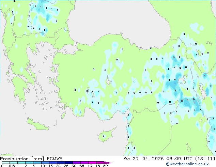Click the 0.5–1 mm legend color swatch
This screenshot has width=216, height=167.
click(x=14, y=163)
